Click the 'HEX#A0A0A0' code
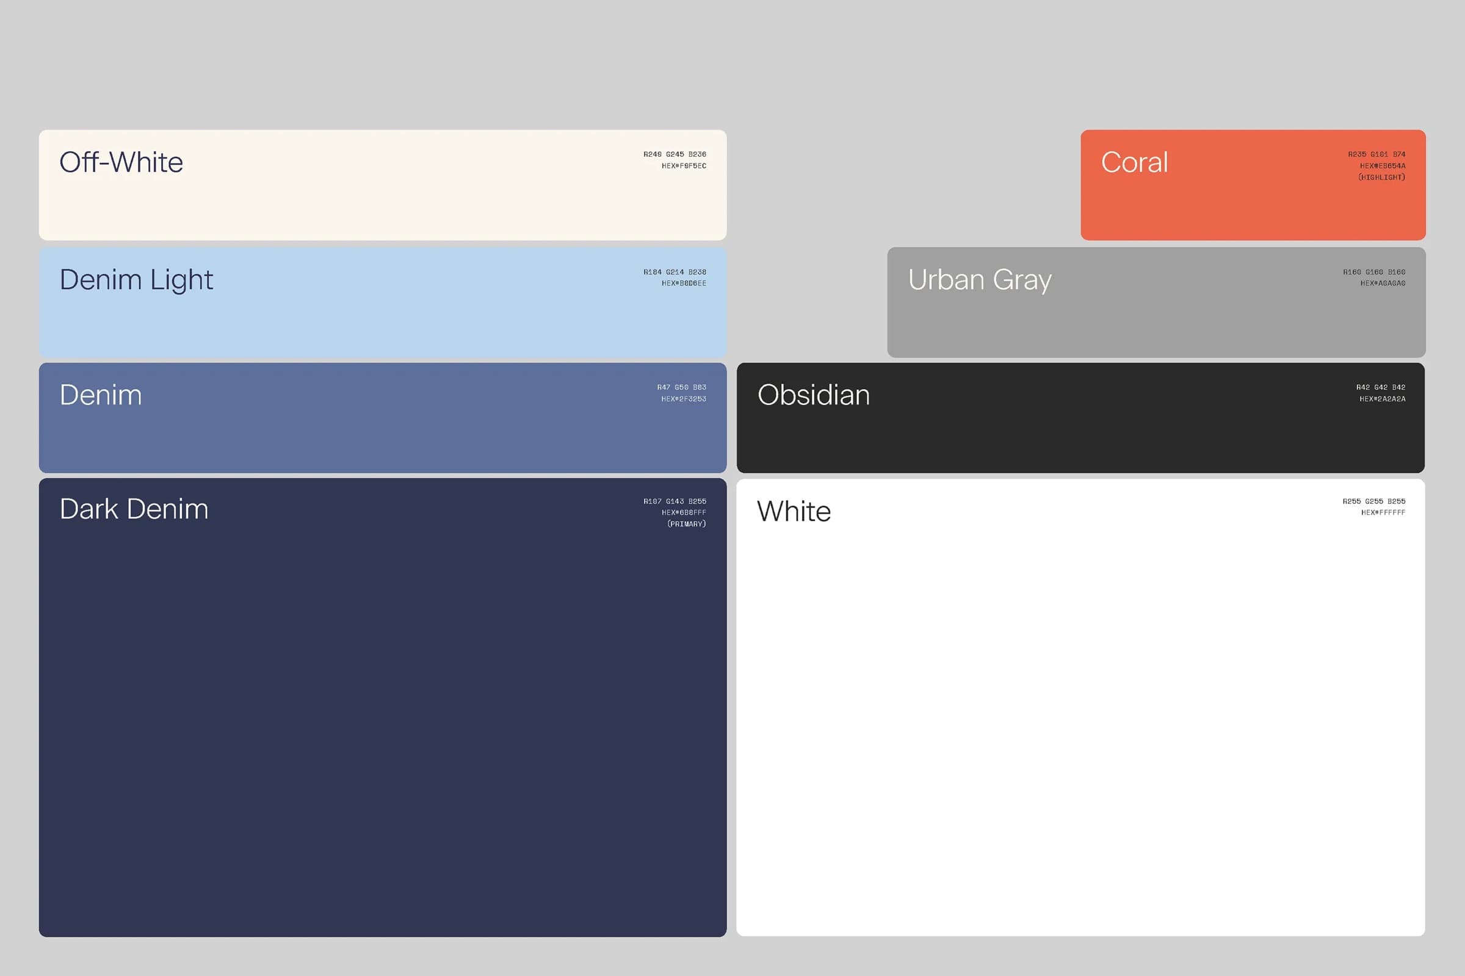1465x976 pixels. 1383,283
